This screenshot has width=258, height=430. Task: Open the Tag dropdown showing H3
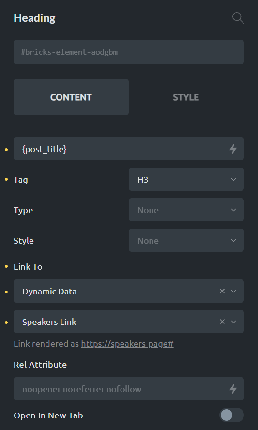[x=186, y=179]
